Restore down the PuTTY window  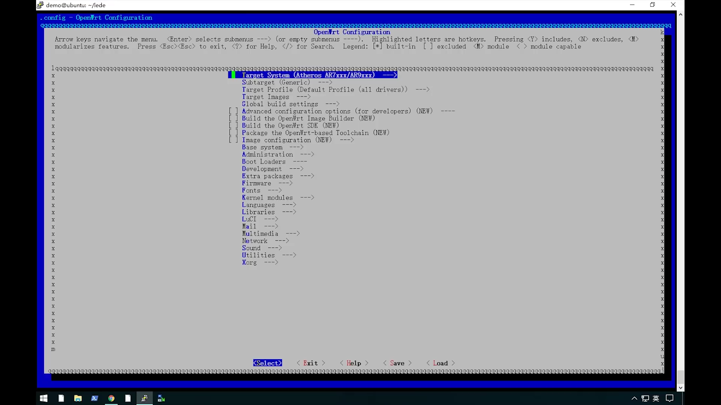coord(652,5)
